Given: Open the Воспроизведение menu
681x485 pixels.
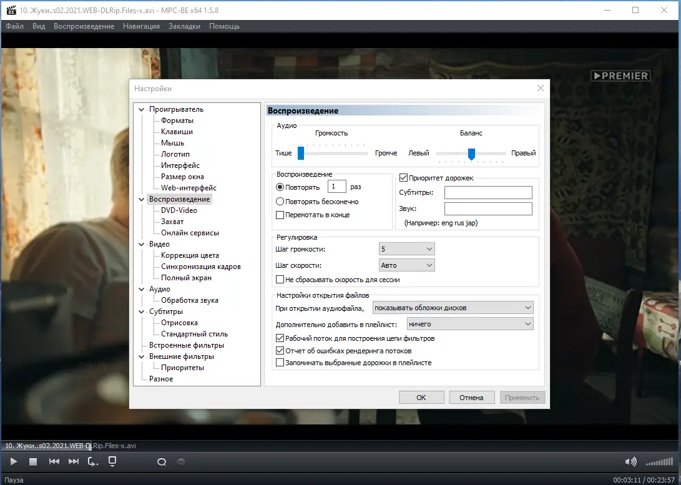Looking at the screenshot, I should [84, 26].
